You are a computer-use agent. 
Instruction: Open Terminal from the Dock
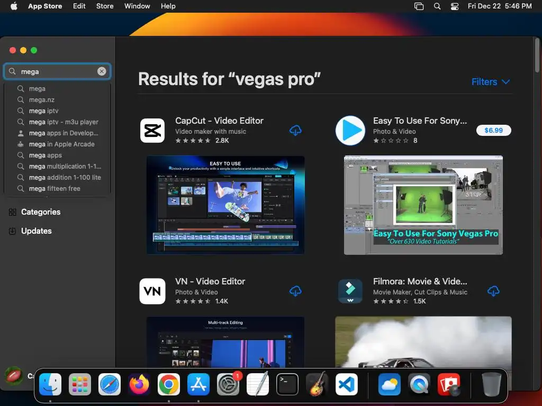pos(287,384)
